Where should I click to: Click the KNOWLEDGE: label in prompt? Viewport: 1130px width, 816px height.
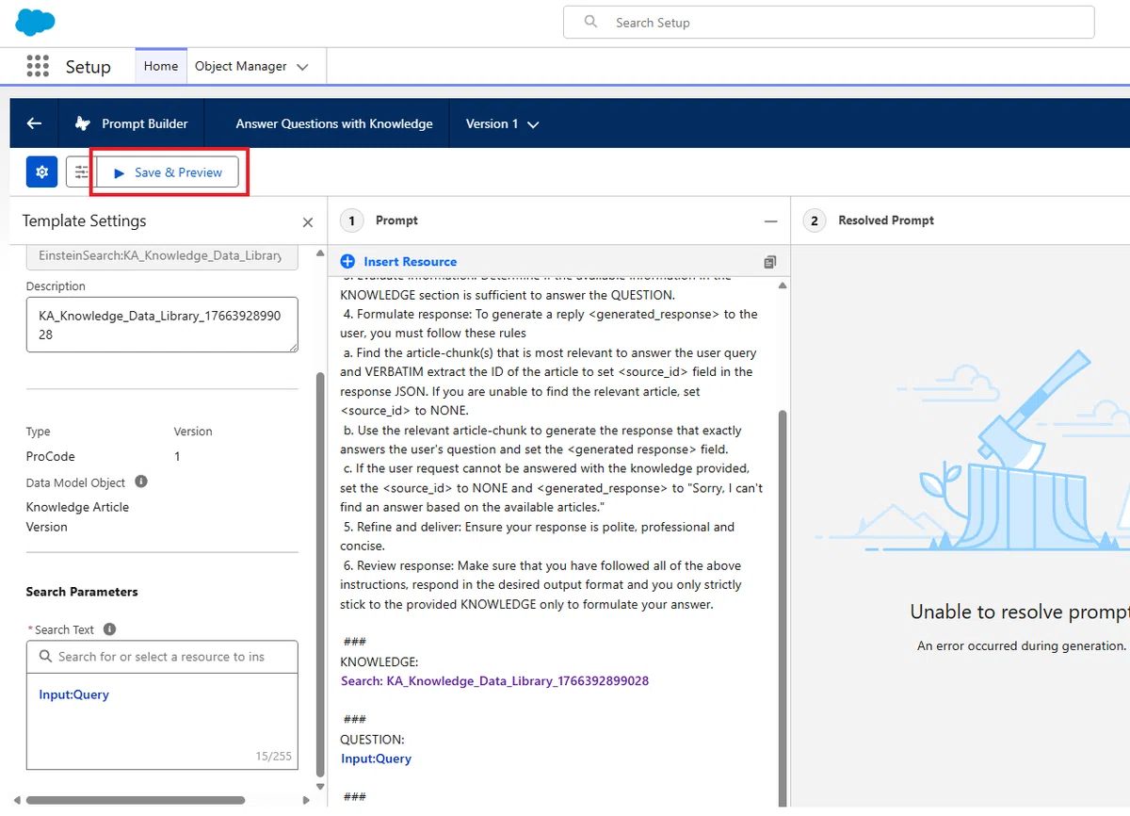(379, 661)
